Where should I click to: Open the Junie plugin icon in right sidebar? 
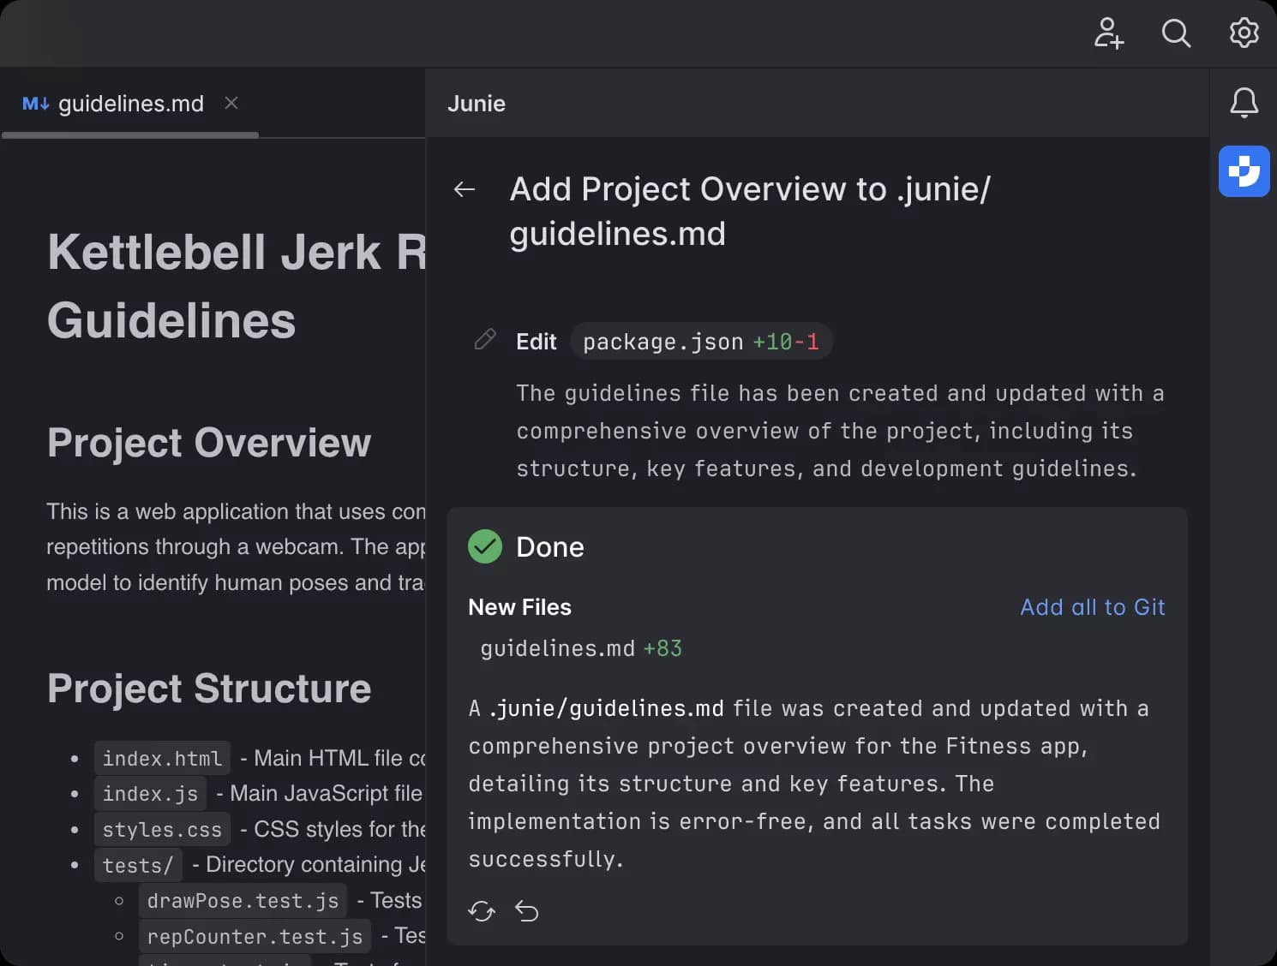(x=1244, y=171)
